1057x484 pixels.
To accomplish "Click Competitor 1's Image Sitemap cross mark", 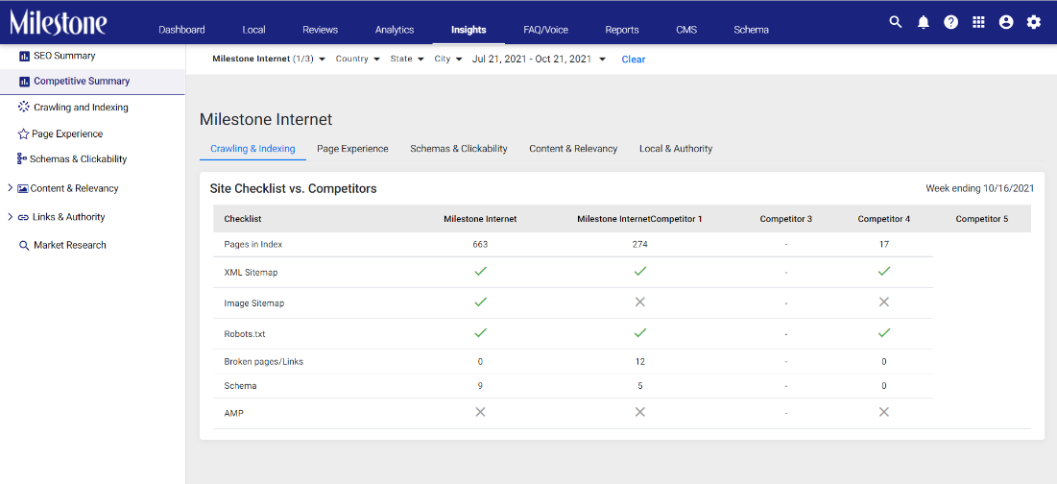I will 639,302.
